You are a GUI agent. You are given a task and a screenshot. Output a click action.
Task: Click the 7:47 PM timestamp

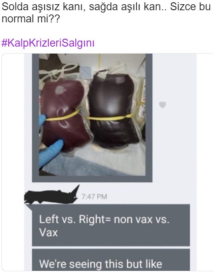coord(94,197)
